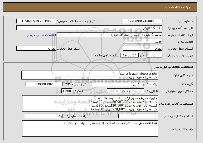This screenshot has height=143, width=203.
Task: Click the remaining time field 19:55:37
Action: coord(129,55)
